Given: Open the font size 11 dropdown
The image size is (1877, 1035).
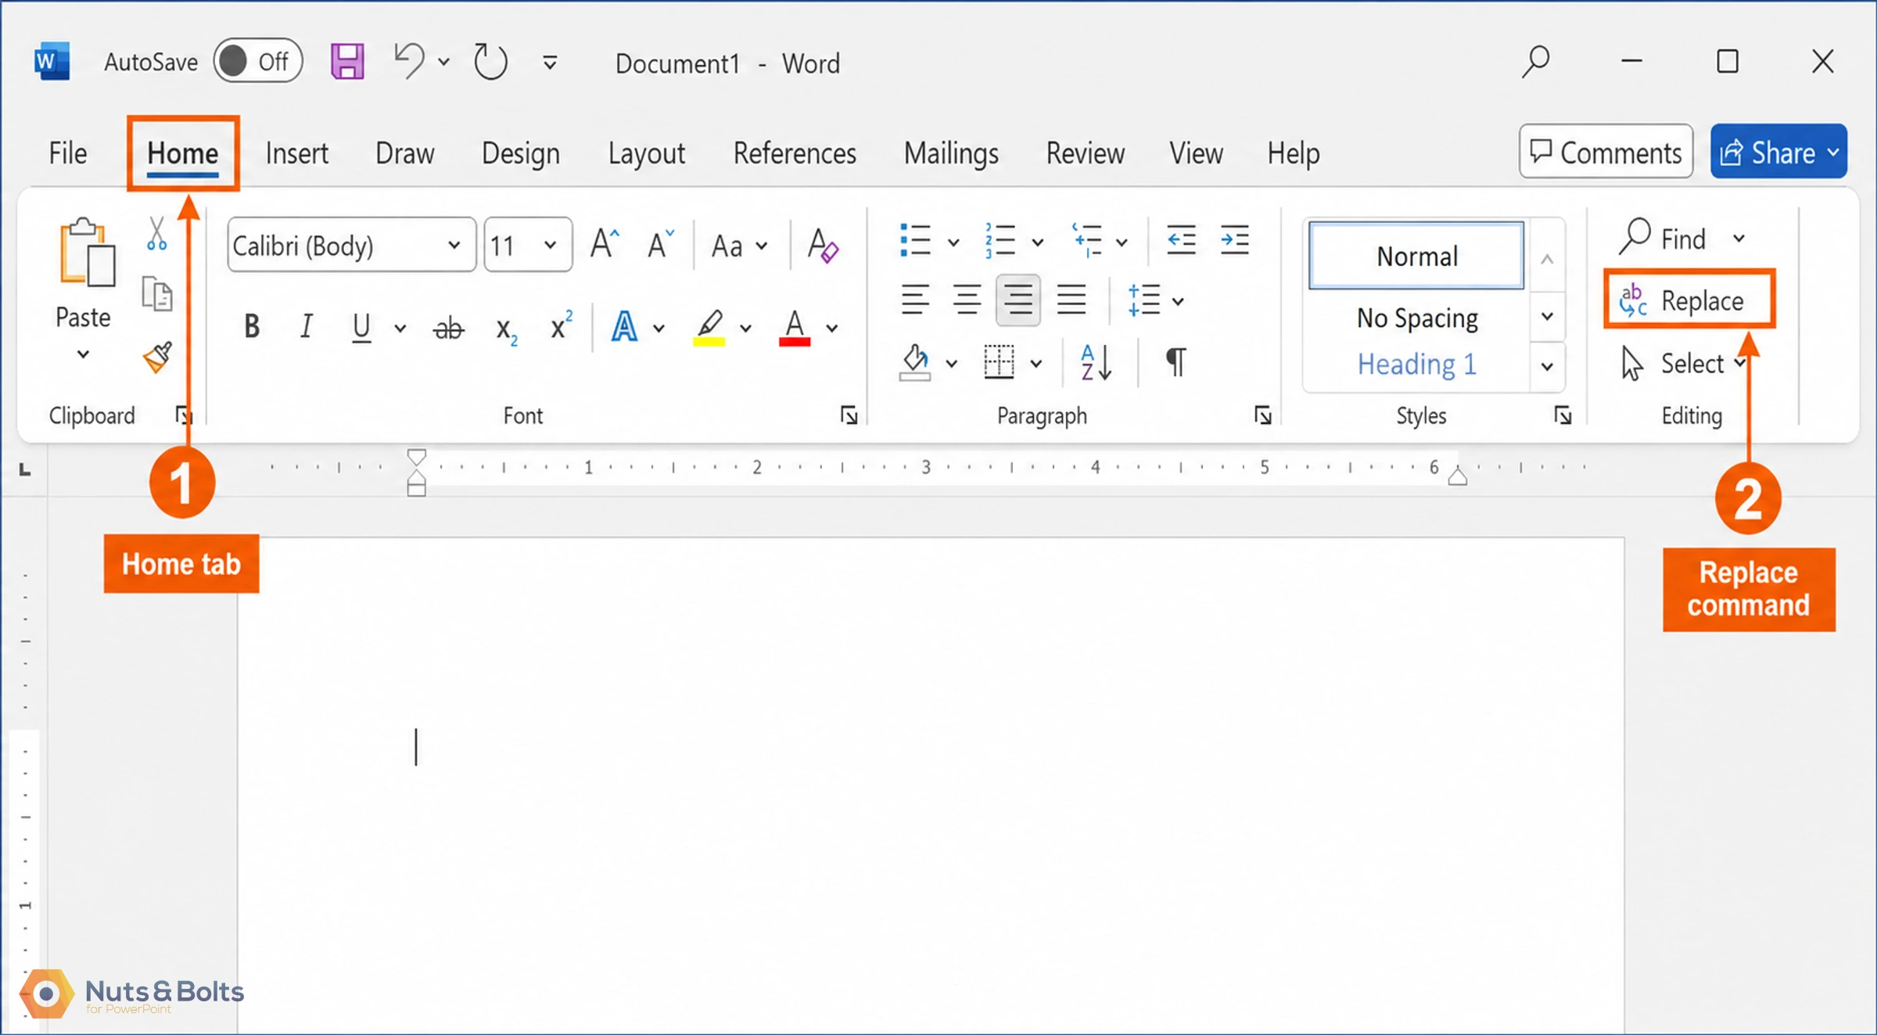Looking at the screenshot, I should point(551,246).
